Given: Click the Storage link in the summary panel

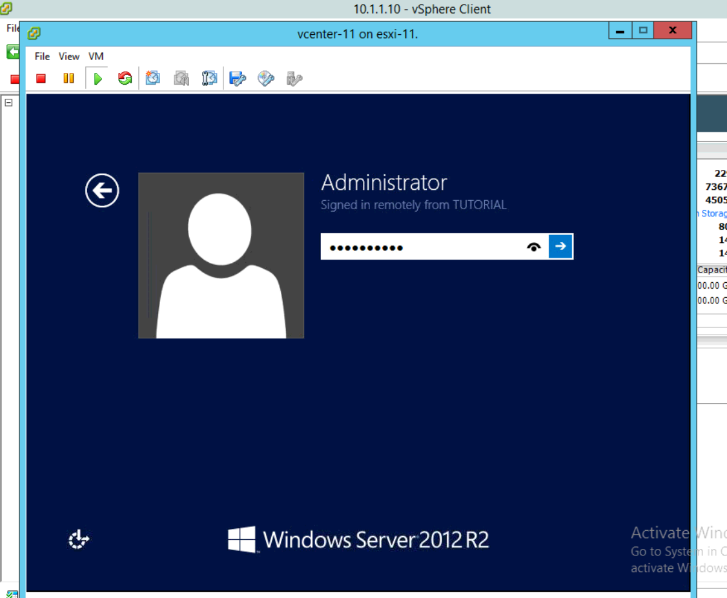Looking at the screenshot, I should (717, 213).
